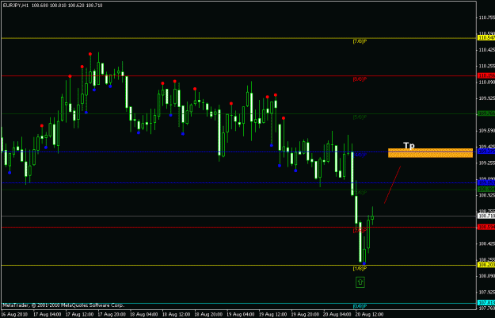Click 110.425 on the price axis
The image size is (495, 318).
pos(487,50)
